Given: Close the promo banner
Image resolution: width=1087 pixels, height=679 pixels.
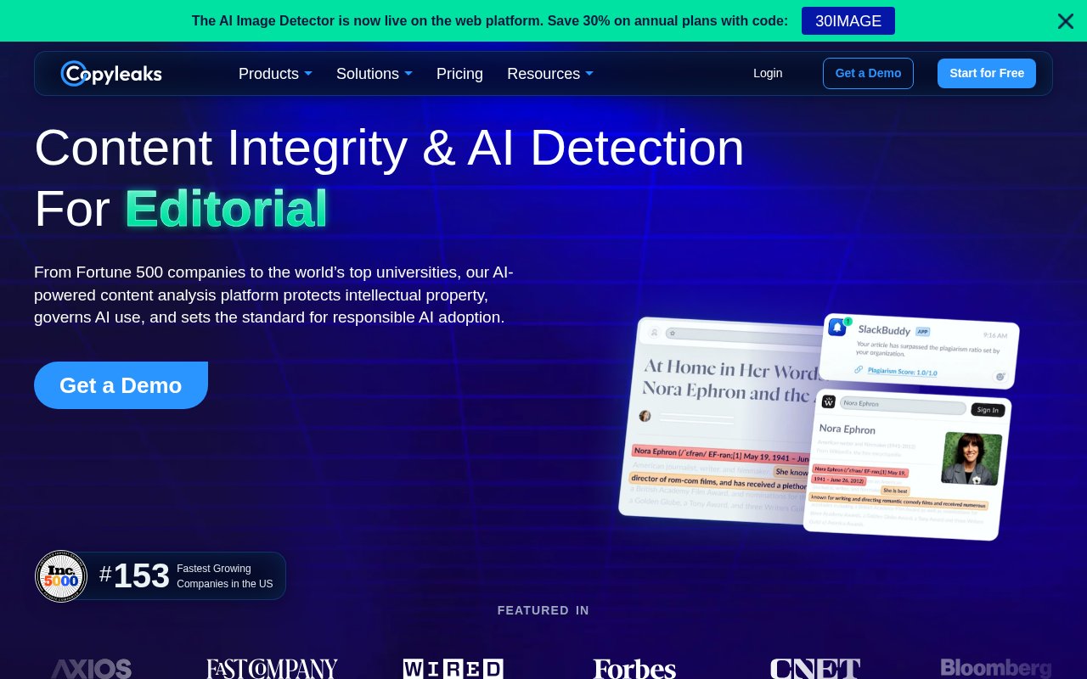Looking at the screenshot, I should pos(1065,21).
